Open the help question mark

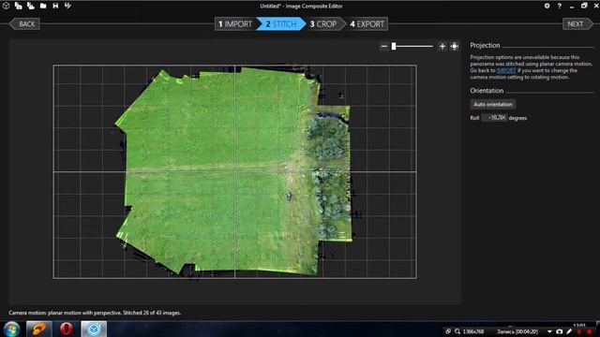[559, 6]
